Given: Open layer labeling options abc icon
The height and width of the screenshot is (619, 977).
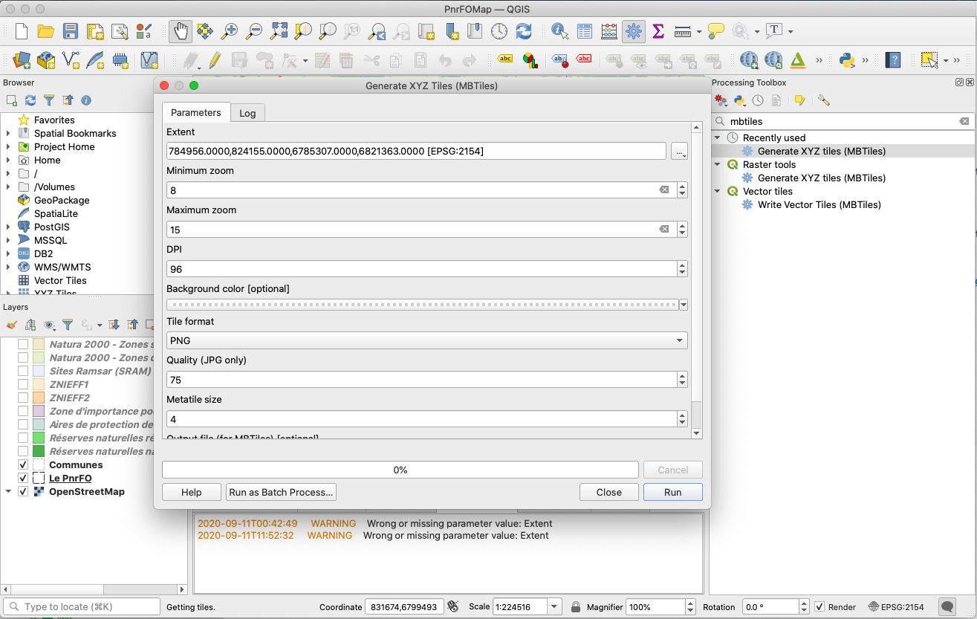Looking at the screenshot, I should point(505,59).
